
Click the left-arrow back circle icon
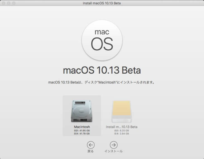[91, 145]
